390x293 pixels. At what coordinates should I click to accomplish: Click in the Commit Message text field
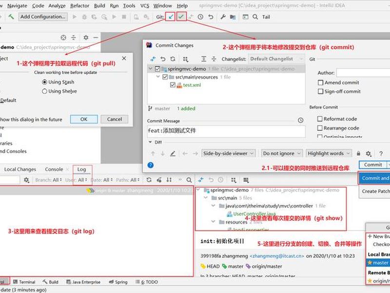click(226, 131)
